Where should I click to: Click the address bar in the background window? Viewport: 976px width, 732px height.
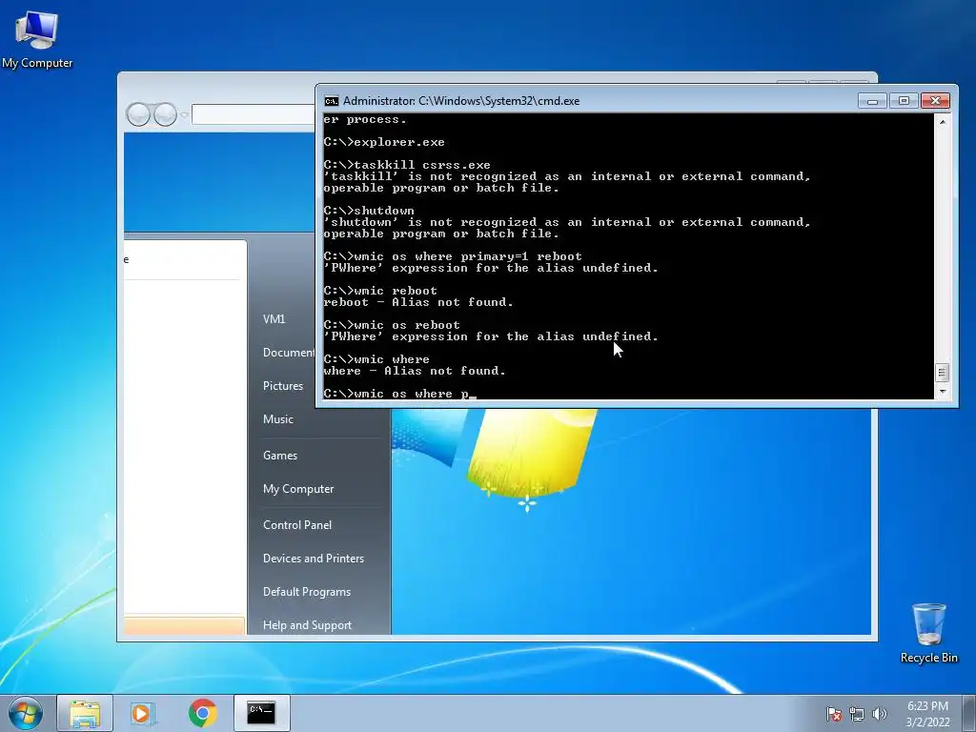(x=254, y=114)
